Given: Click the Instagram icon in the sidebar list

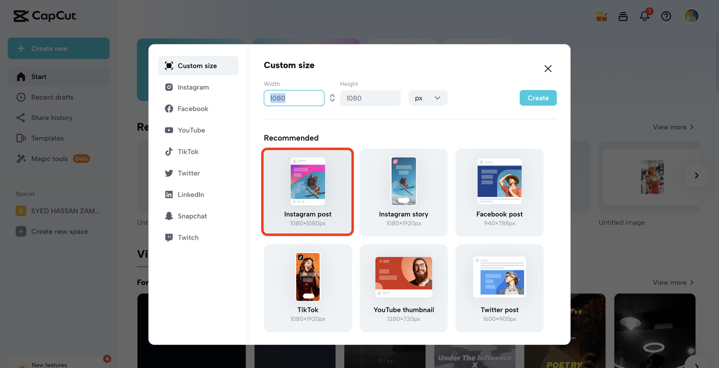Looking at the screenshot, I should [x=169, y=87].
